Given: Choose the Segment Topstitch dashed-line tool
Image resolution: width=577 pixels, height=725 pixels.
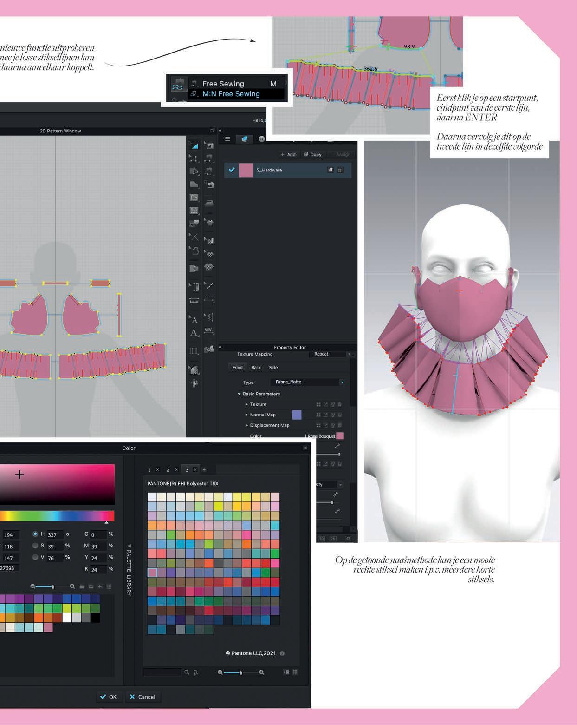Looking at the screenshot, I should (x=209, y=299).
